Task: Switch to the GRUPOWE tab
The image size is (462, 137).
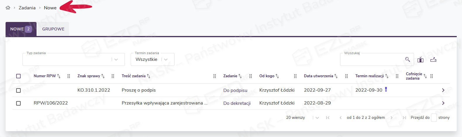Action: [53, 29]
